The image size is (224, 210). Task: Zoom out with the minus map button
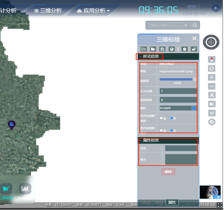pyautogui.click(x=212, y=86)
